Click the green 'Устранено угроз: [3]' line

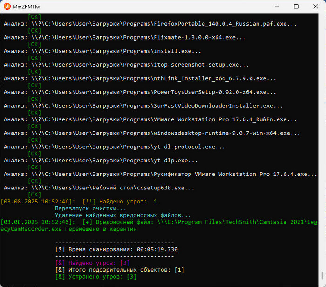coord(95,277)
